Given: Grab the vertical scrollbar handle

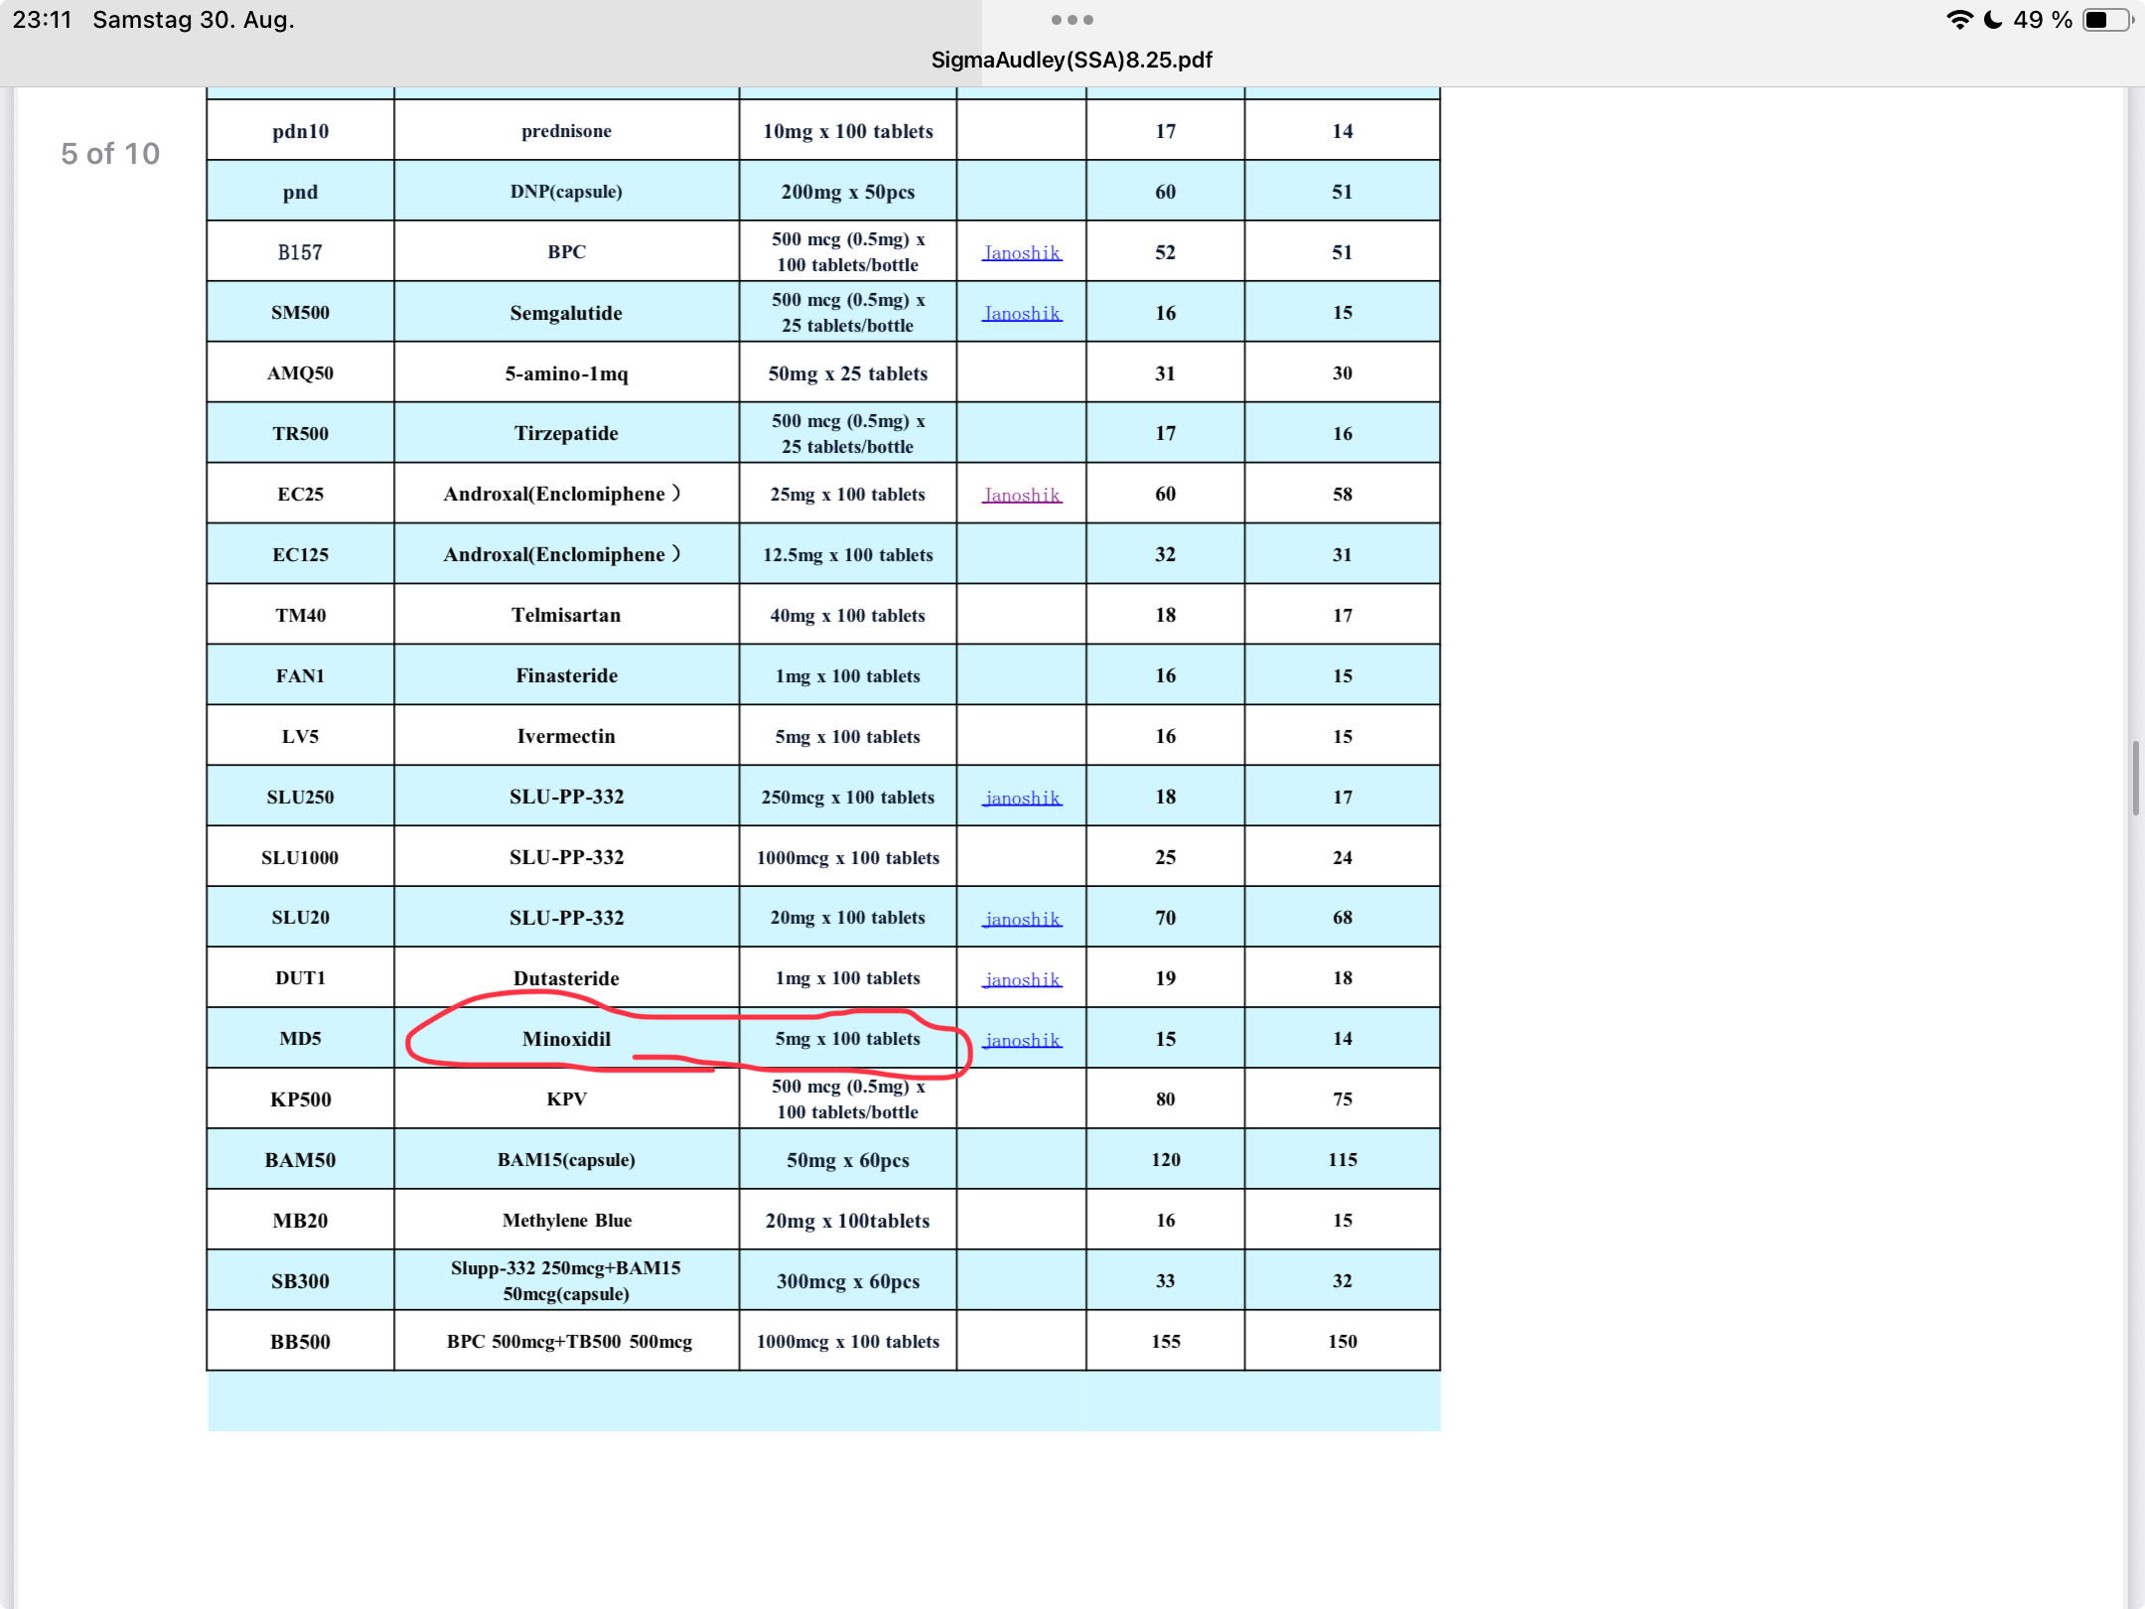Looking at the screenshot, I should coord(2135,778).
